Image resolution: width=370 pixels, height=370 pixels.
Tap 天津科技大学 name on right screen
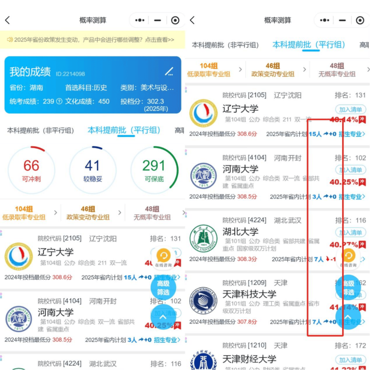[249, 294]
